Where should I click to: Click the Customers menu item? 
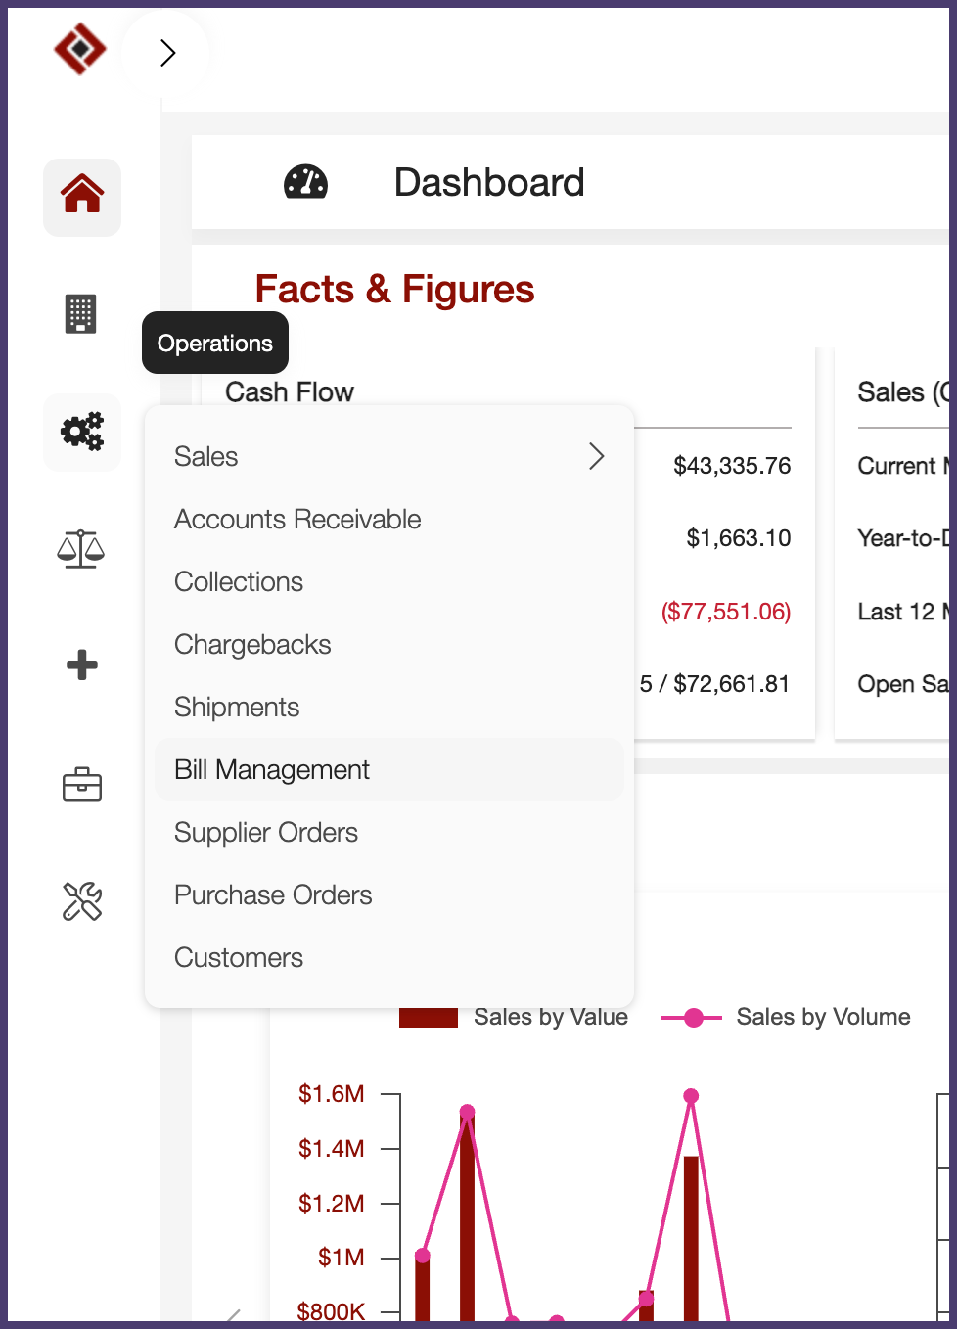[239, 958]
